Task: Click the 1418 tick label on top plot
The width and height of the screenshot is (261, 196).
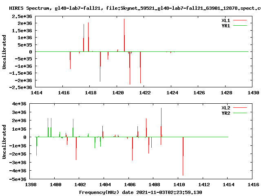Action: [91, 93]
